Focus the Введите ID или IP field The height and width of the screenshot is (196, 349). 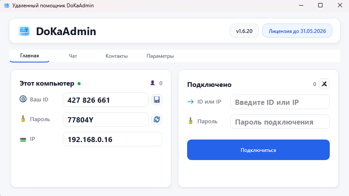point(280,102)
